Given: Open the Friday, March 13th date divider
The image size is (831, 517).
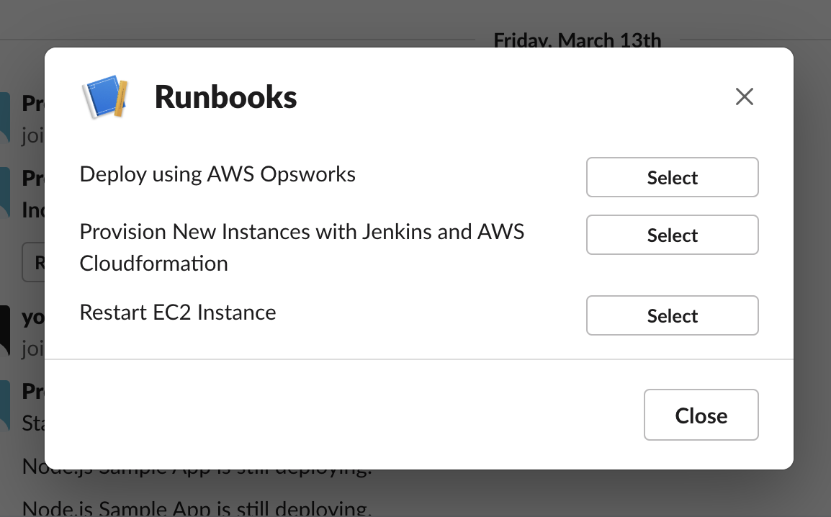Looking at the screenshot, I should click(577, 40).
